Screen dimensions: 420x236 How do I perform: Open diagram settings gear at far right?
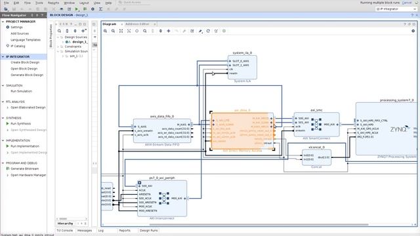413,31
